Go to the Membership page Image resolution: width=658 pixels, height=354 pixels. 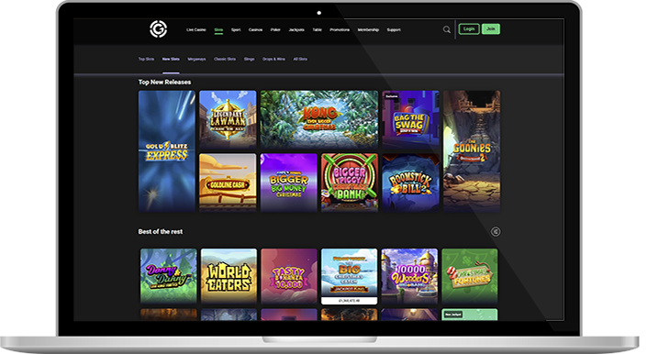(x=368, y=29)
